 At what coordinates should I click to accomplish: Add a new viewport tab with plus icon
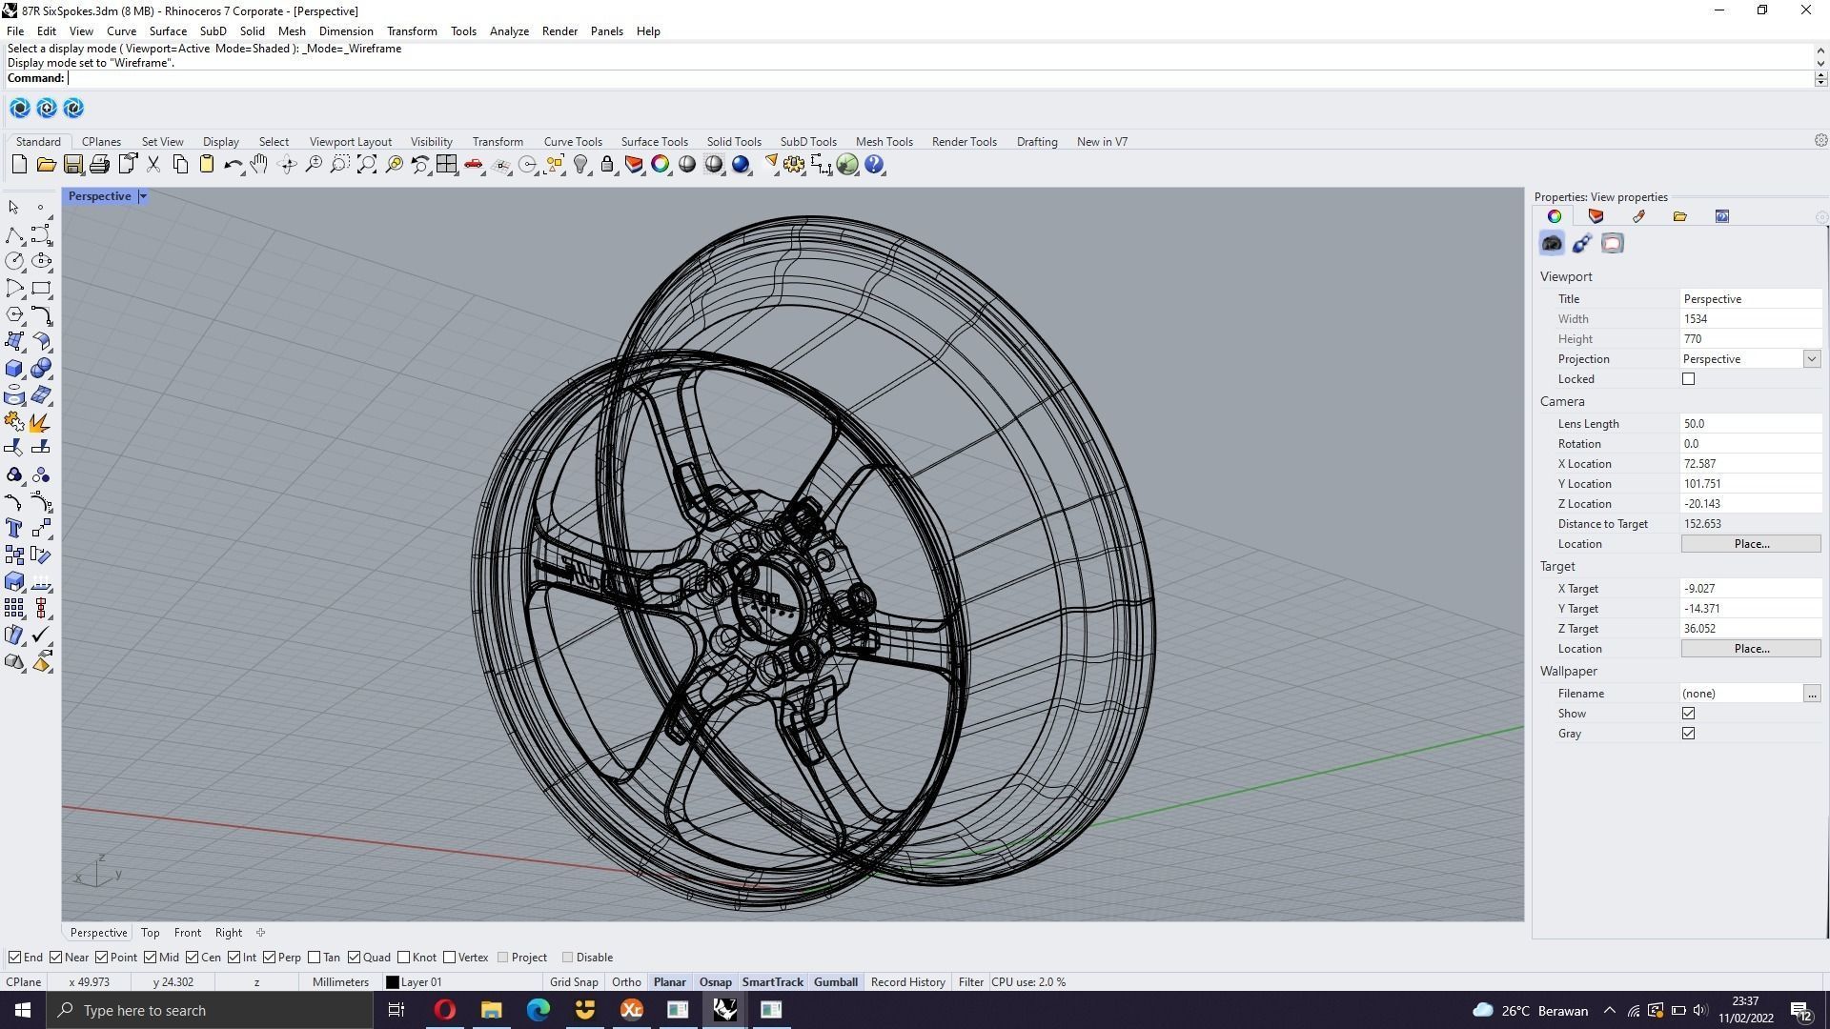(x=260, y=933)
